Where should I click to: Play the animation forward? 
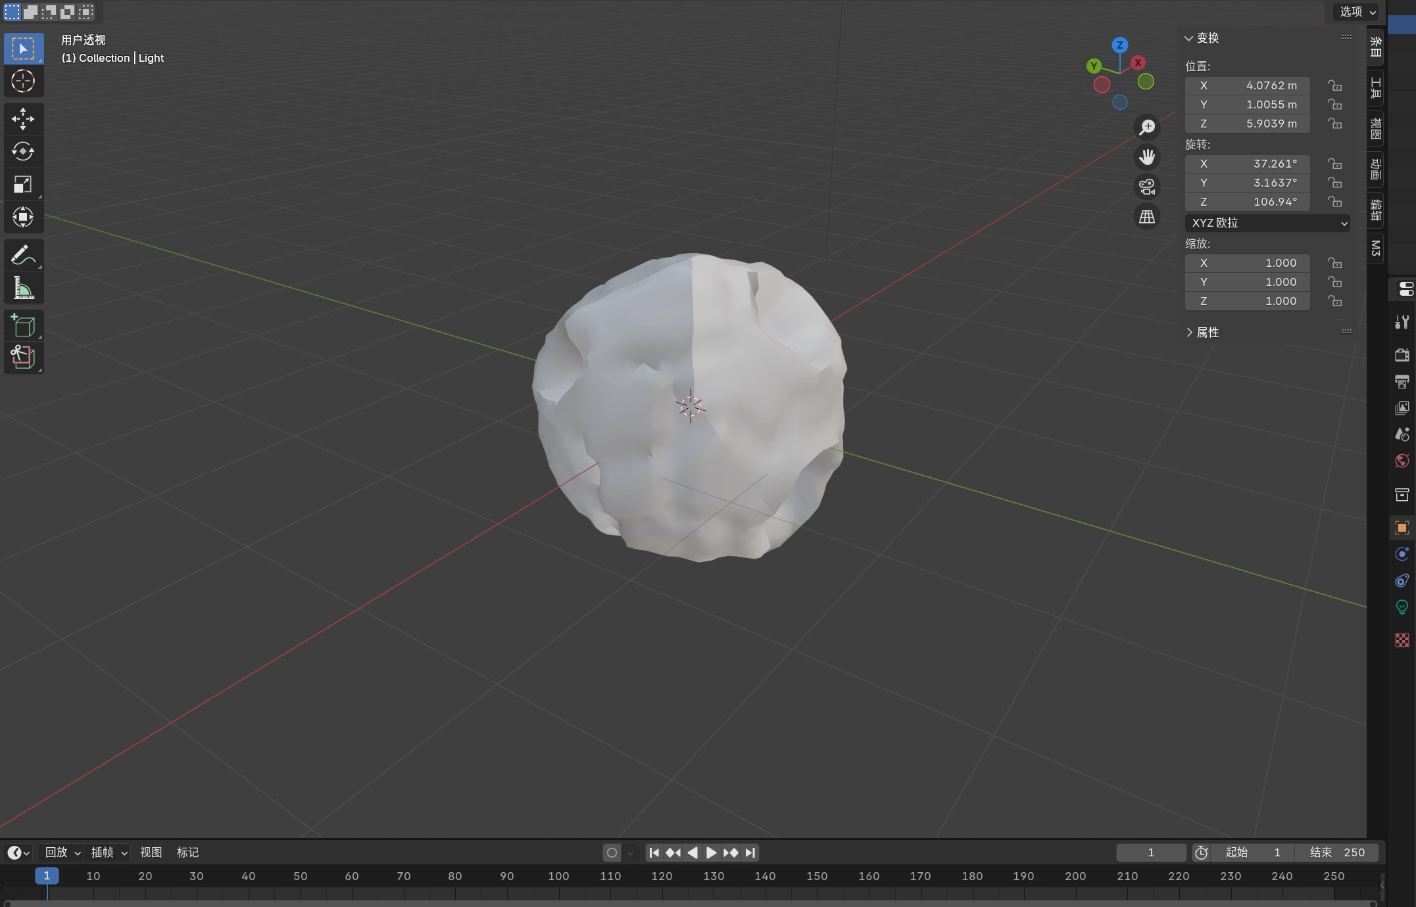click(711, 852)
